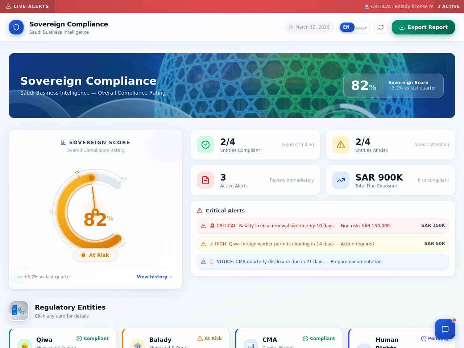Viewport: 464px width, 348px height.
Task: Click the scrolling CRITICAL ticker text in top bar
Action: pyautogui.click(x=399, y=7)
